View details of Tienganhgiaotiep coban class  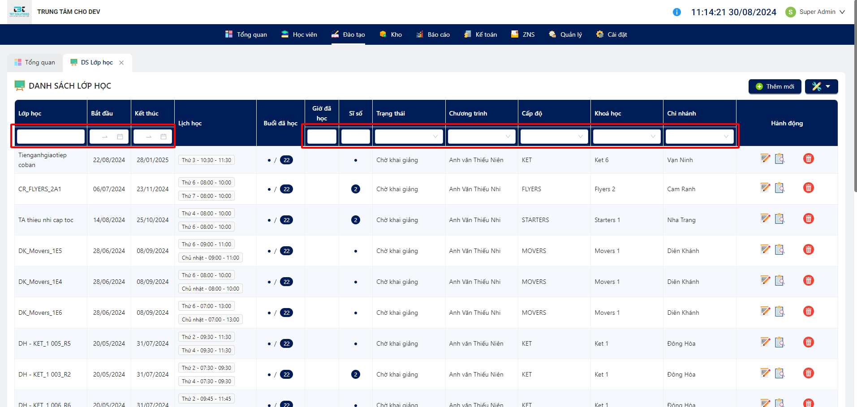click(780, 159)
